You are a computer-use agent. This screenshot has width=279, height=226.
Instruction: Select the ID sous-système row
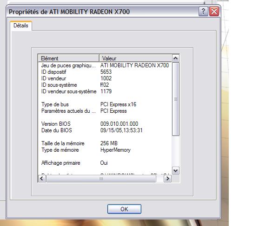105,85
